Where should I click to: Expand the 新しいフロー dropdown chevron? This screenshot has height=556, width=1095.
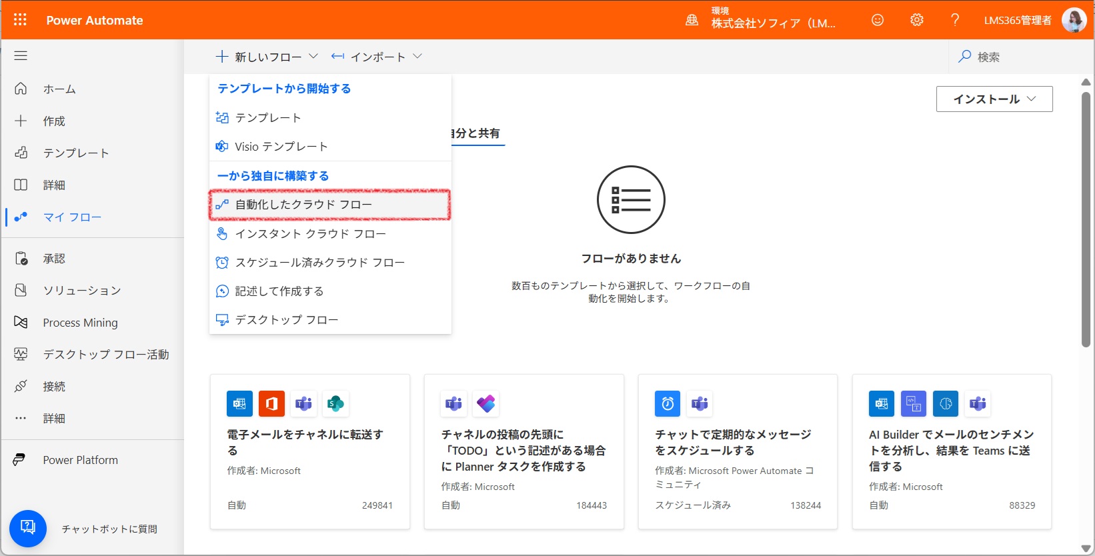313,56
